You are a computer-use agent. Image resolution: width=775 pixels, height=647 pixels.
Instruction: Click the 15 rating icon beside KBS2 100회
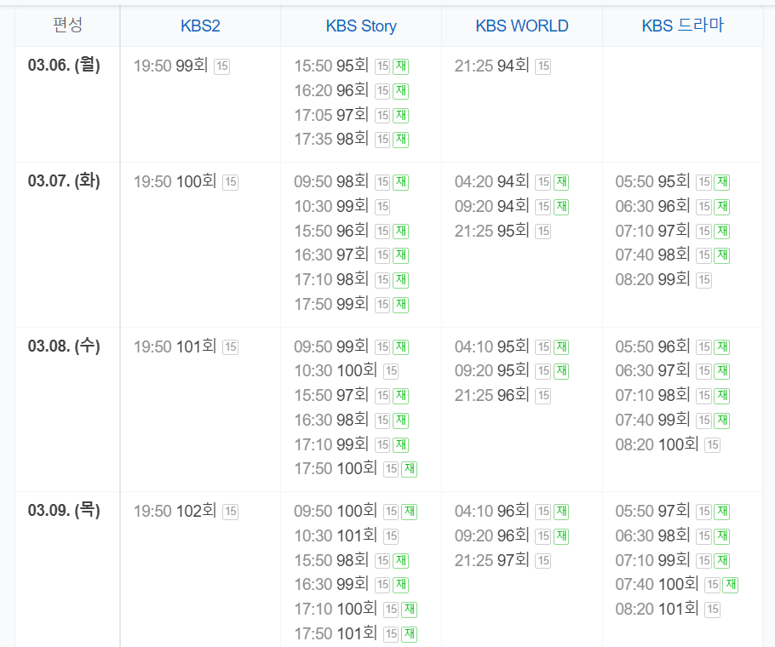[x=230, y=182]
